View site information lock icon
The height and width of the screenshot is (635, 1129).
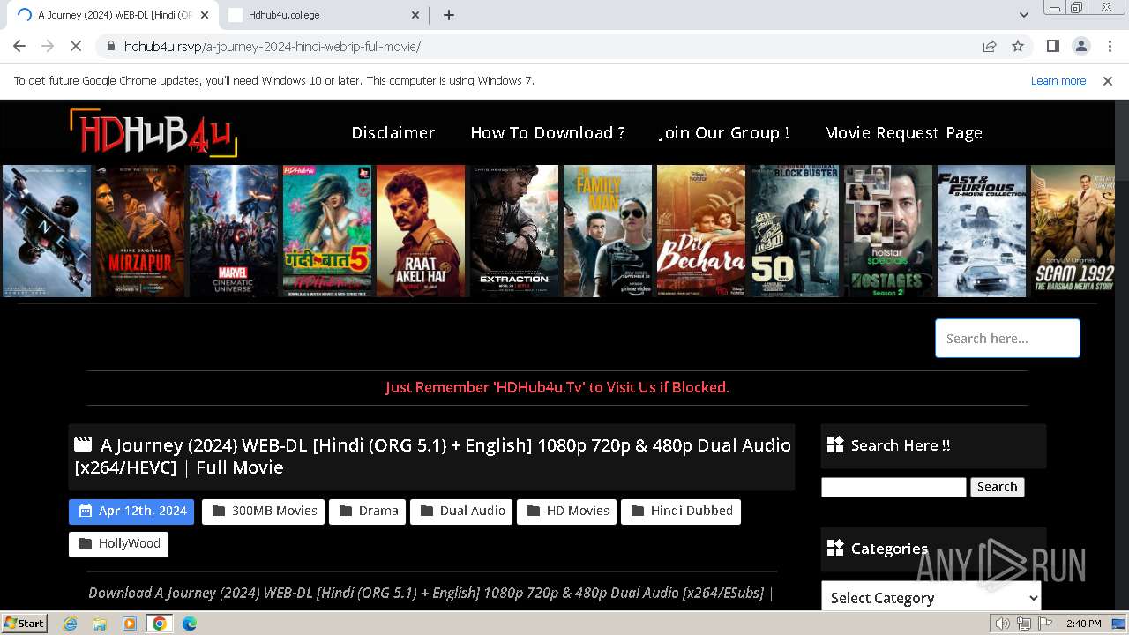coord(110,46)
